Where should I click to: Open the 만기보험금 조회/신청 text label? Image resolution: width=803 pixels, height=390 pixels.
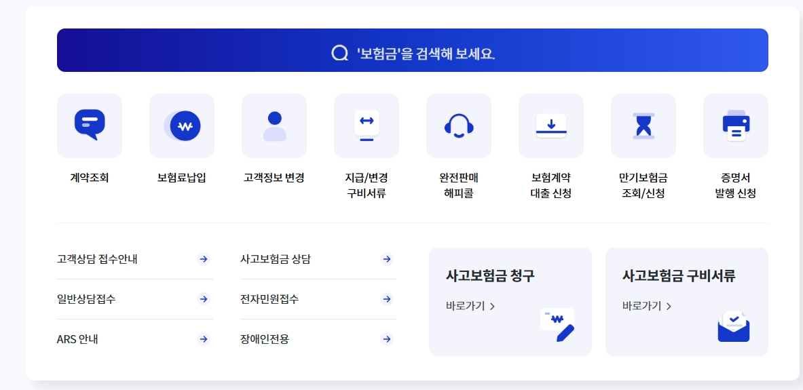coord(643,186)
